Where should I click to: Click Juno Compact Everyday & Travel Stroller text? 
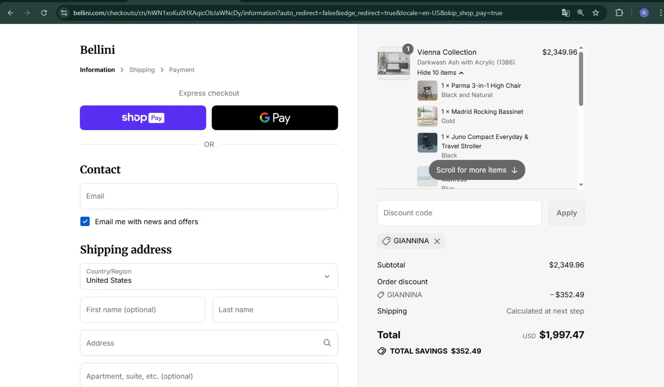coord(485,142)
